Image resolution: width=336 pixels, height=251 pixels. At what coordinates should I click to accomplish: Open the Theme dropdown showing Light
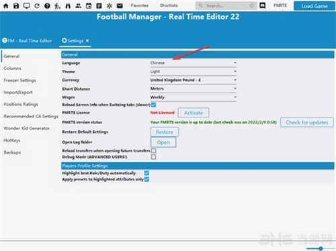coord(193,71)
